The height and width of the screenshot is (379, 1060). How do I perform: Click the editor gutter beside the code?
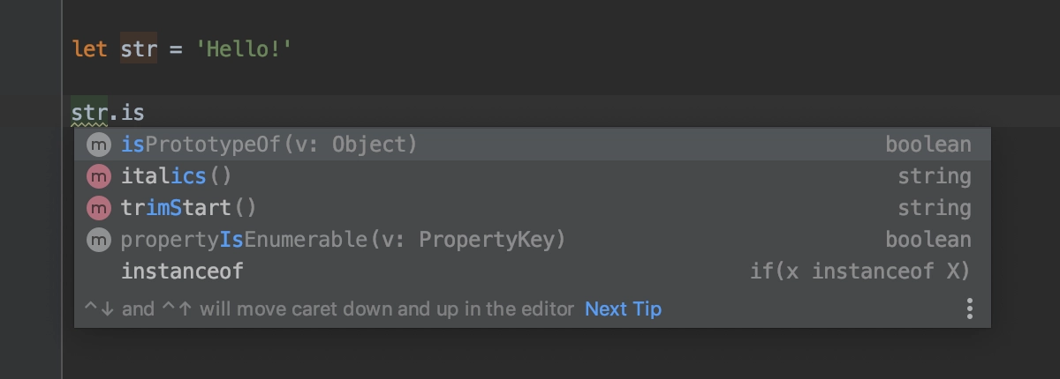click(x=31, y=189)
